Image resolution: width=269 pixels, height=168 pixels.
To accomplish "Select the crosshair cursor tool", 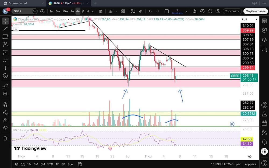I will pyautogui.click(x=5, y=21).
